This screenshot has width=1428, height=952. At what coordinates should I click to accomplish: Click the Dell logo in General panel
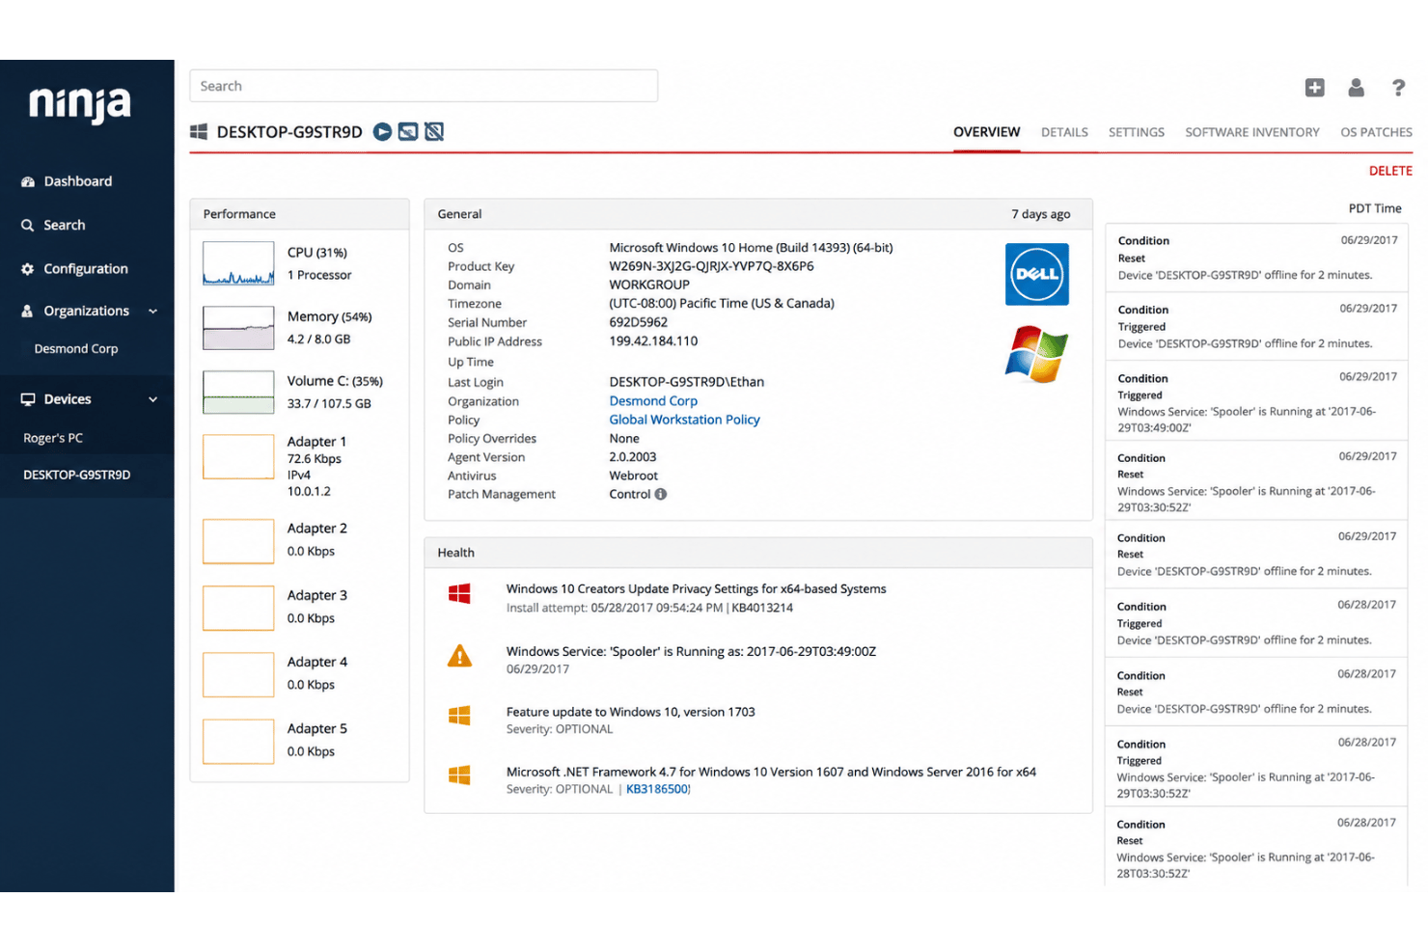1036,274
